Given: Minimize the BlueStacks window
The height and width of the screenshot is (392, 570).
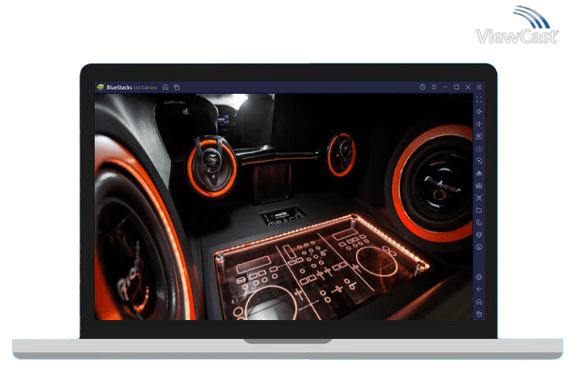Looking at the screenshot, I should tap(445, 87).
